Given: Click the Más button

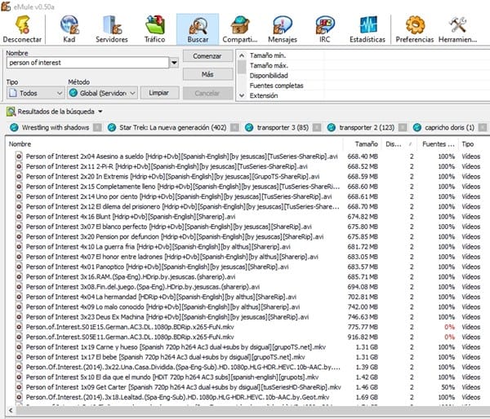Looking at the screenshot, I should point(207,74).
